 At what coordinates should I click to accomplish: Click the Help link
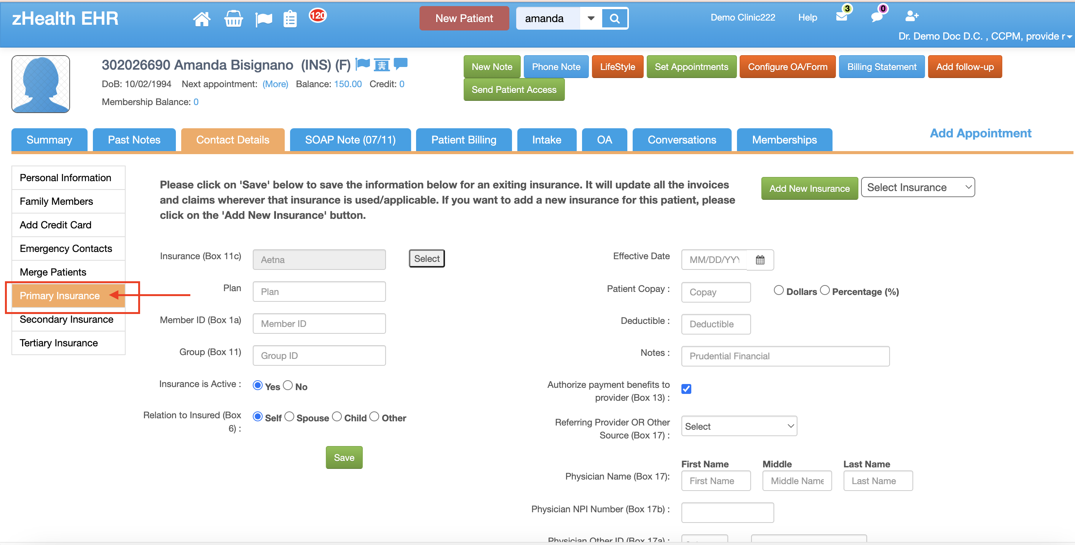(807, 18)
